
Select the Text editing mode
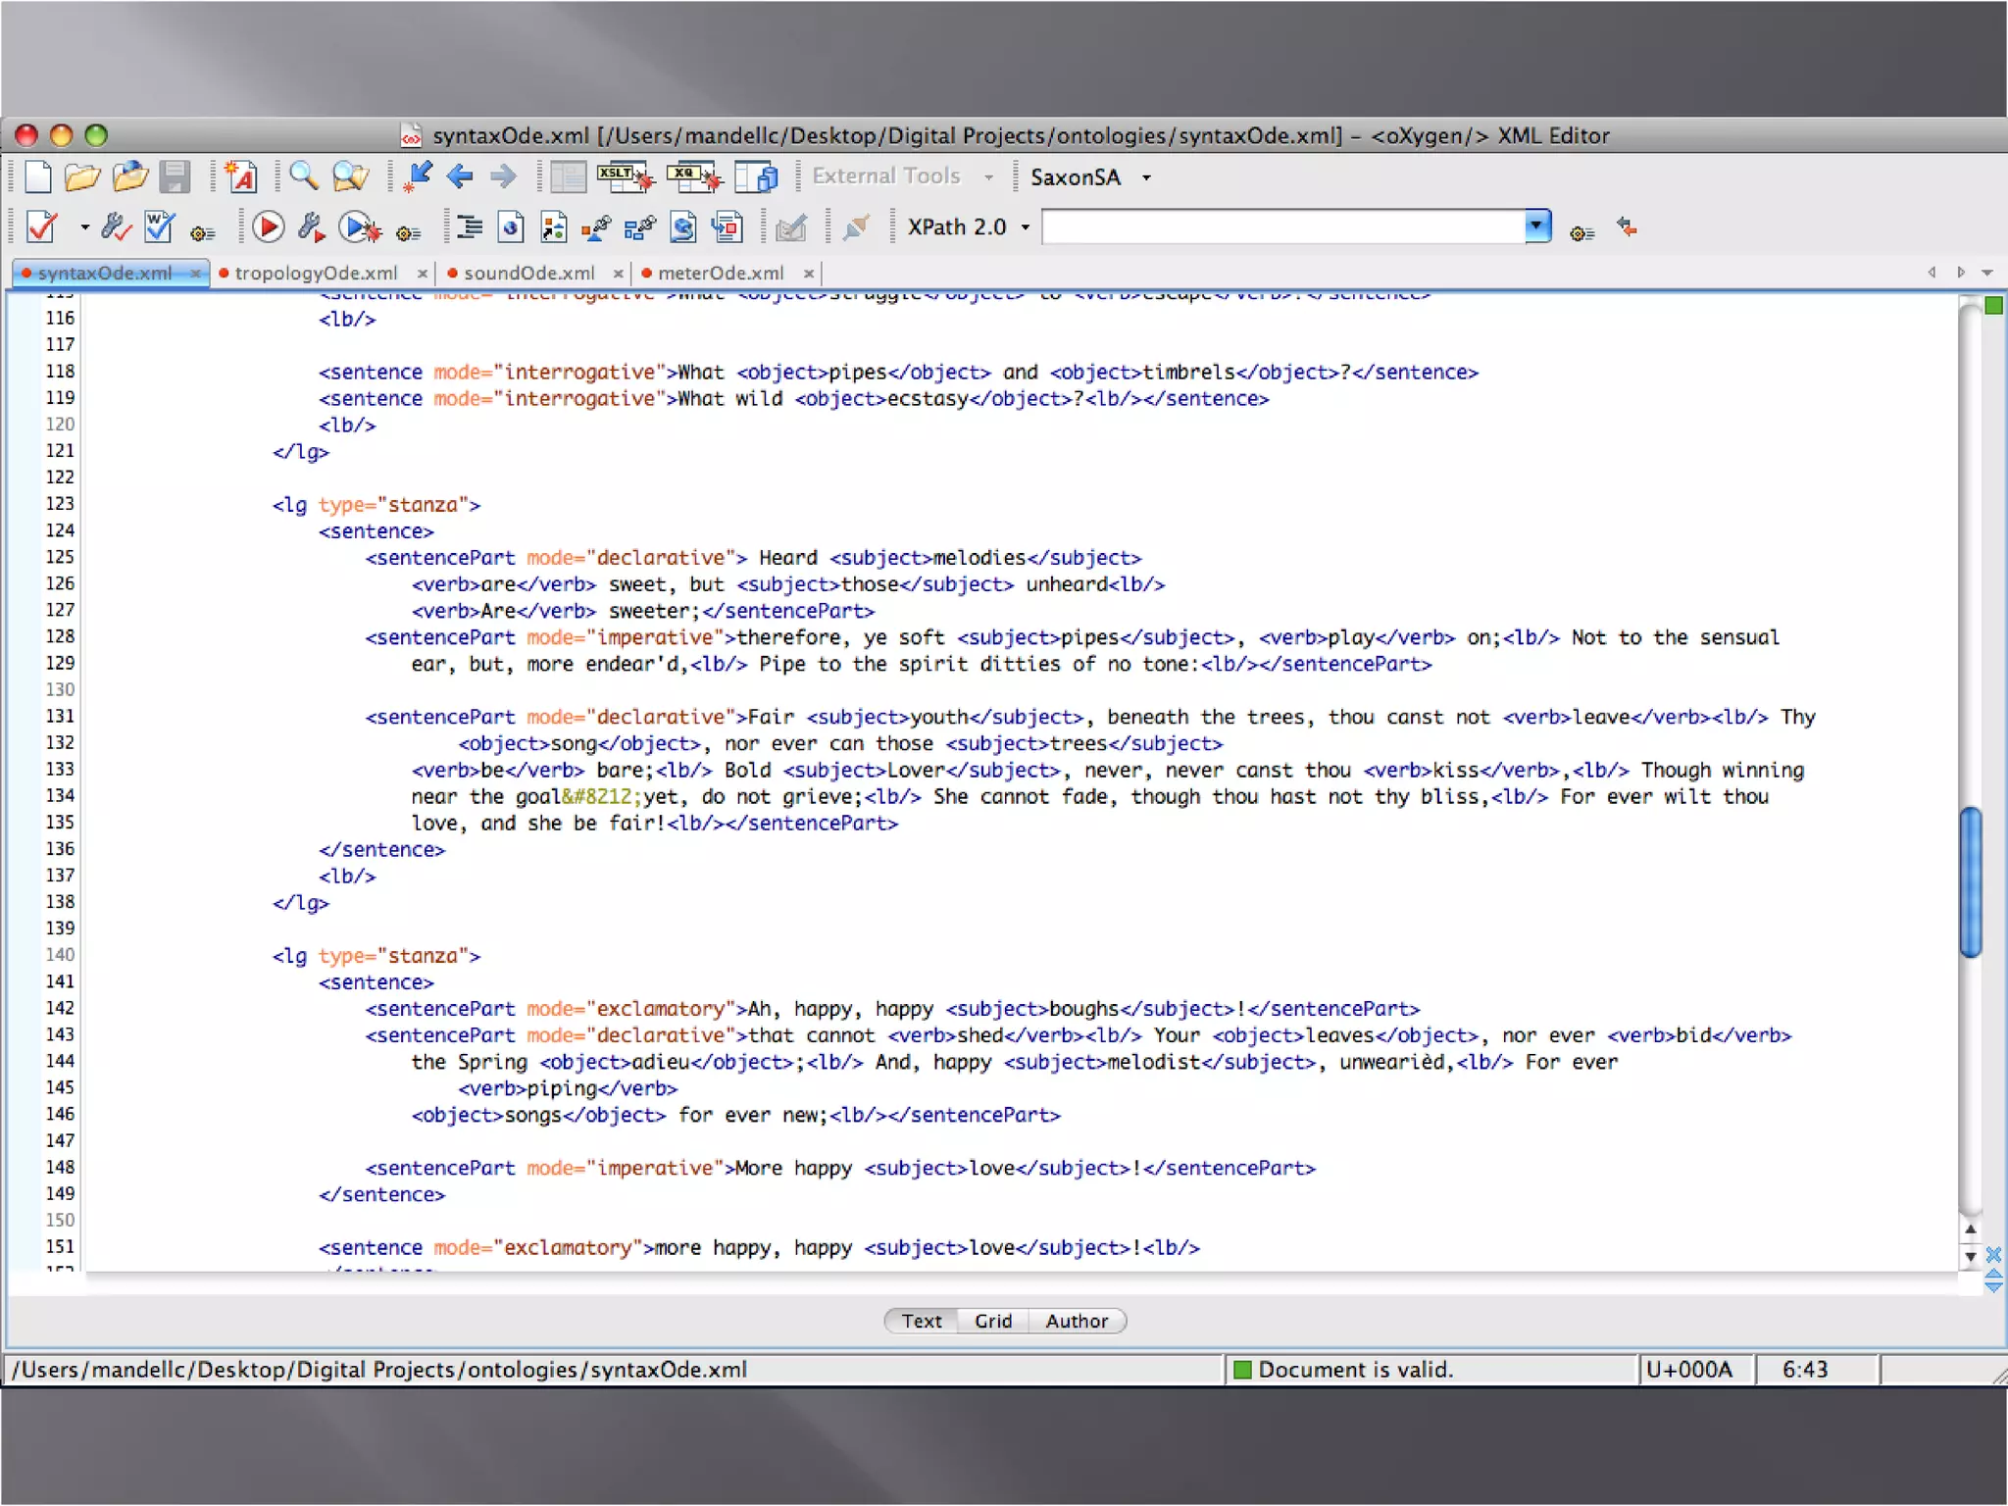[x=922, y=1321]
